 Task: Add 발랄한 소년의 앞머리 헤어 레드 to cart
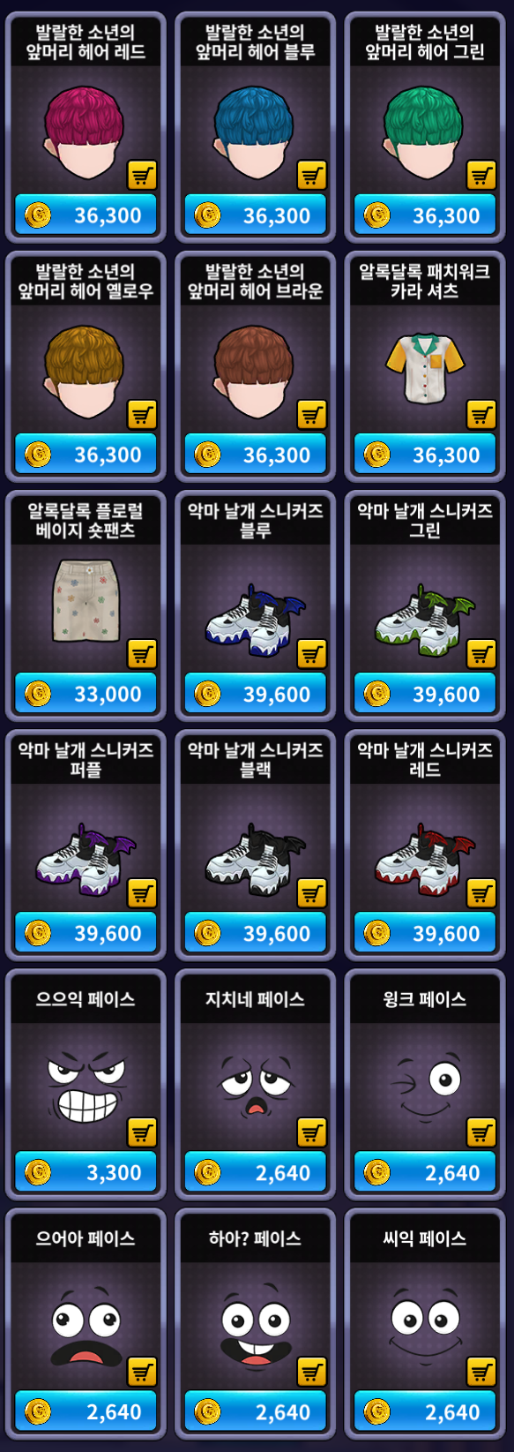pyautogui.click(x=142, y=175)
